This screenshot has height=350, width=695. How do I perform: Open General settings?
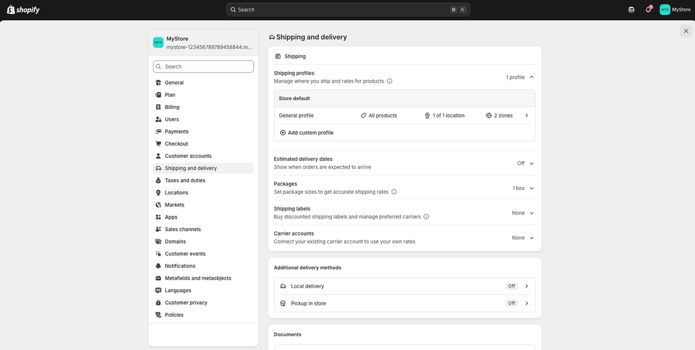coord(203,83)
